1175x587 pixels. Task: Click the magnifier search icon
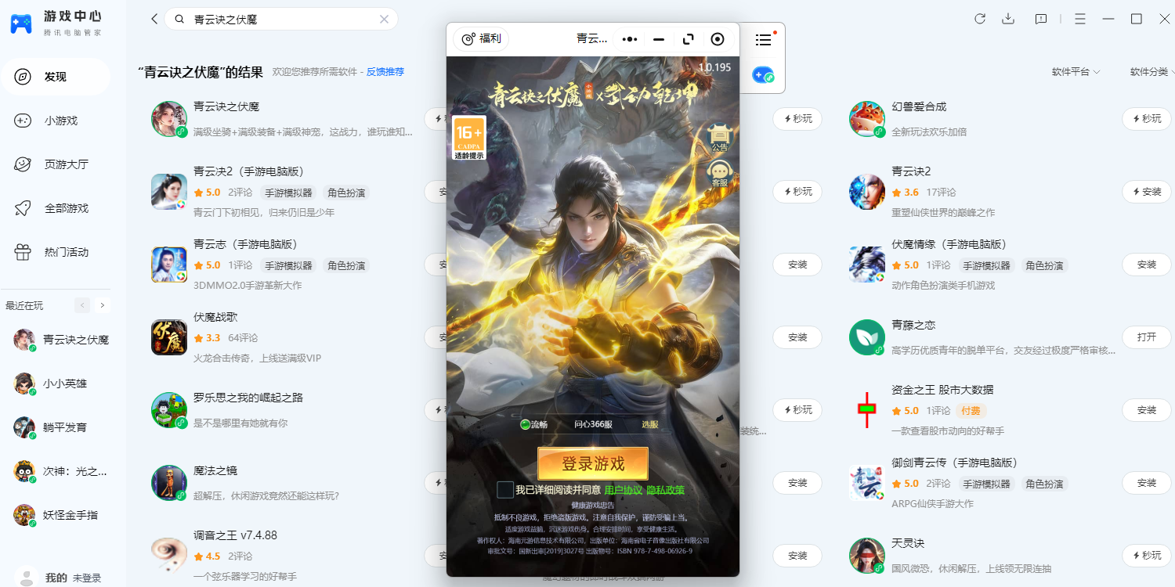[180, 20]
